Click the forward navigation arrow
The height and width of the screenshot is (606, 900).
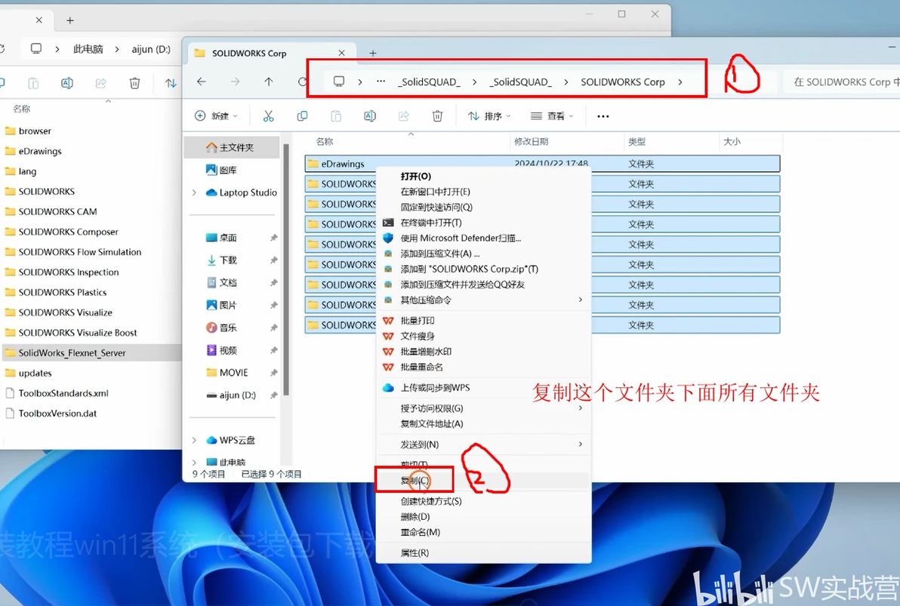point(236,82)
